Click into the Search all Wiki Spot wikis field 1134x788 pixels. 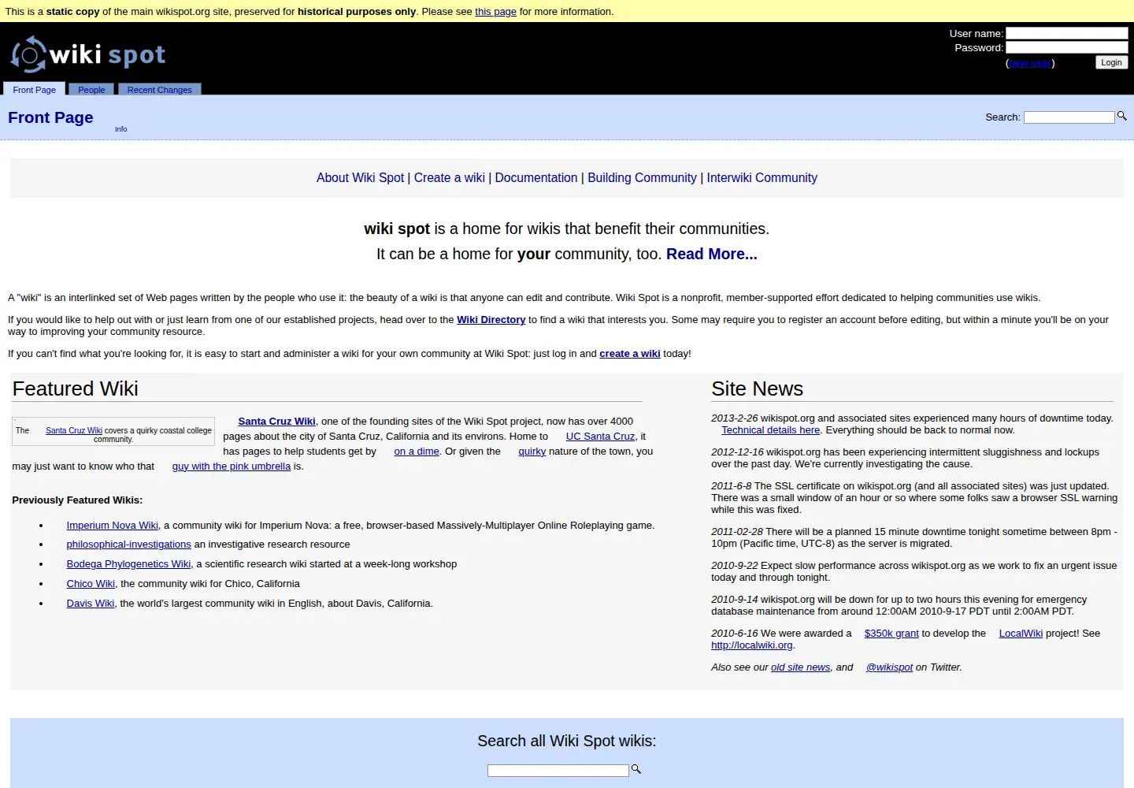(558, 770)
